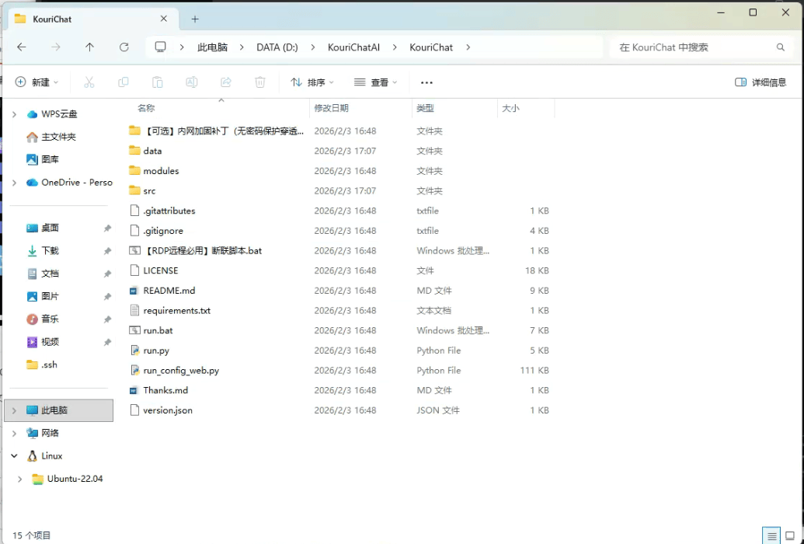
Task: Open OneDrive - Personal in sidebar
Action: click(69, 182)
